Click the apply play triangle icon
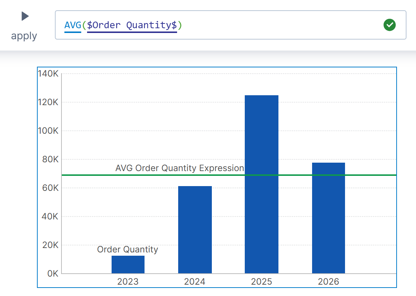 [x=25, y=16]
